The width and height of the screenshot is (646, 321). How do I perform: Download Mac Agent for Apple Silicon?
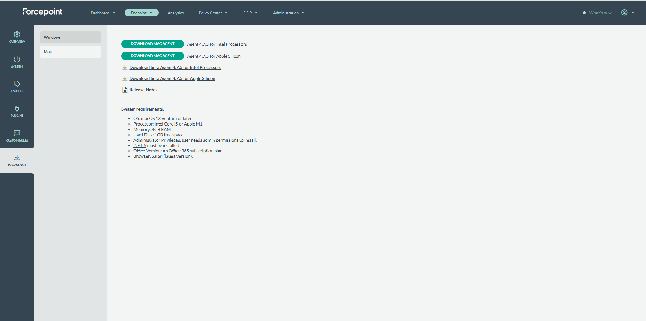tap(152, 56)
